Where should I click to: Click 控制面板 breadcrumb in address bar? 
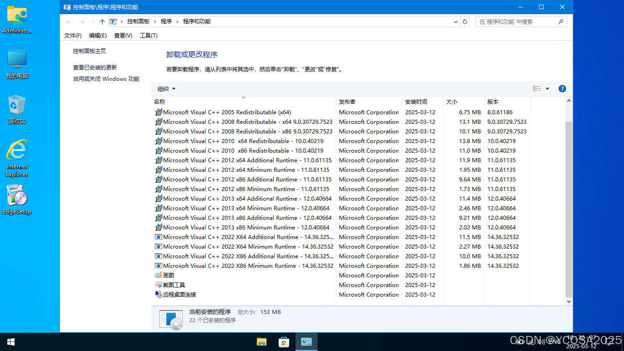pyautogui.click(x=138, y=21)
